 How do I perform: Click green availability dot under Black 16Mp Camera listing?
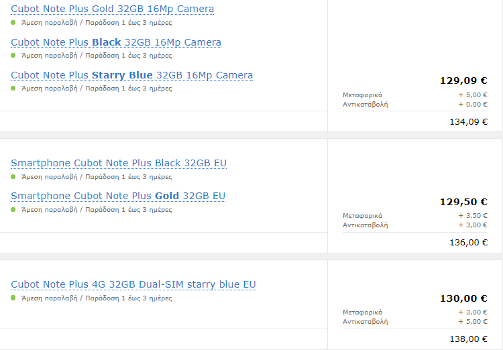click(13, 55)
